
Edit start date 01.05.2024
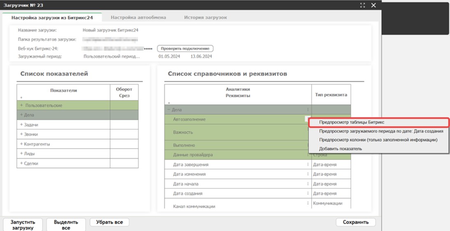click(169, 56)
